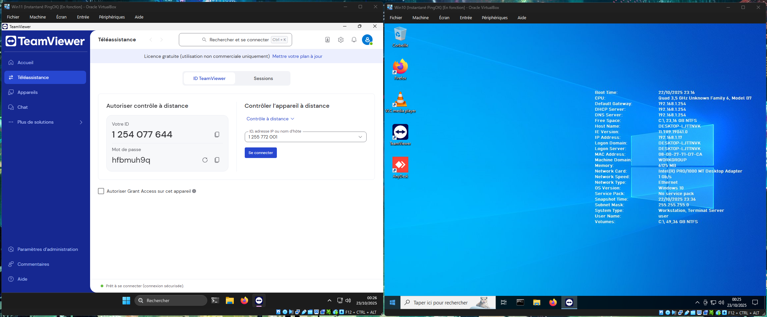Enable Autoriser Grant Access checkbox
Viewport: 767px width, 317px height.
[x=101, y=191]
